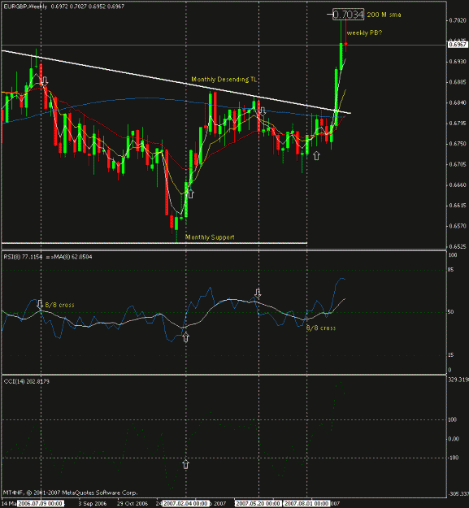The image size is (469, 508).
Task: Click the 0.7020 price axis value
Action: tap(458, 20)
